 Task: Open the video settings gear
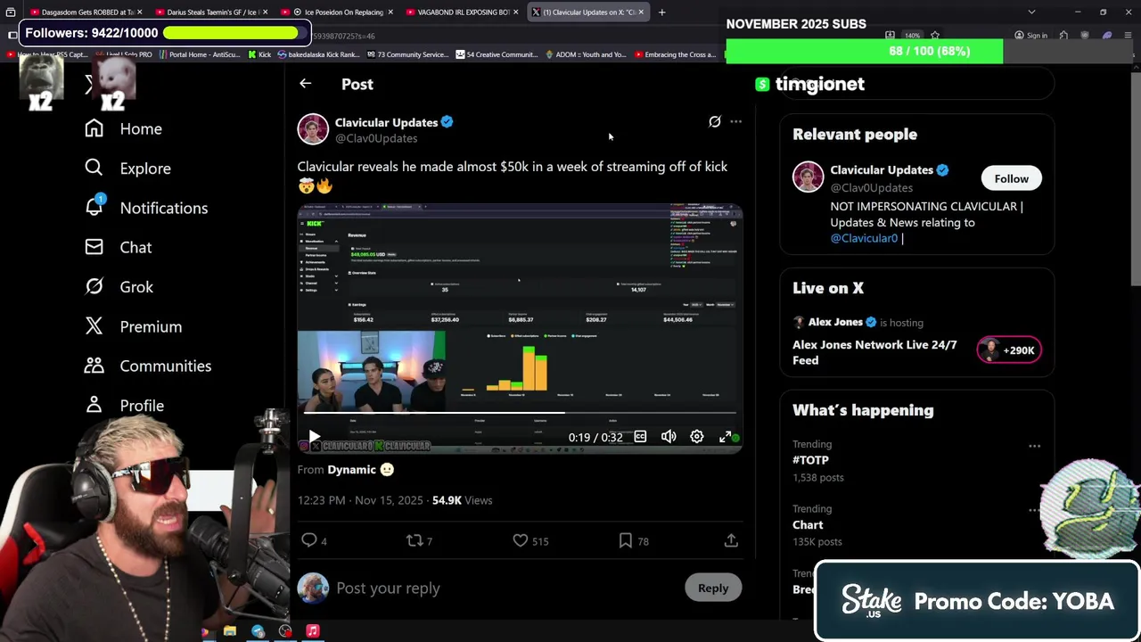click(697, 437)
